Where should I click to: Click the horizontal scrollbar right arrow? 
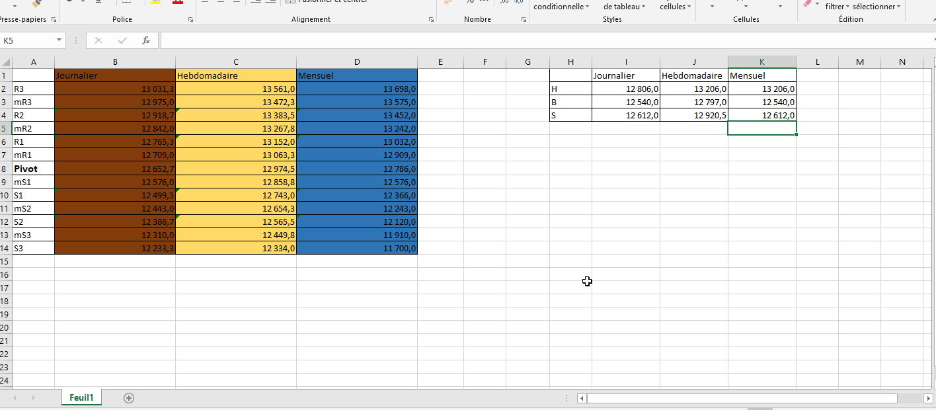(x=927, y=398)
